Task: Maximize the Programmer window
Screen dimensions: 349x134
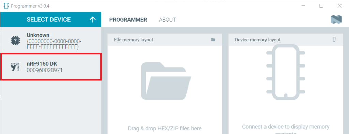Action: 321,6
